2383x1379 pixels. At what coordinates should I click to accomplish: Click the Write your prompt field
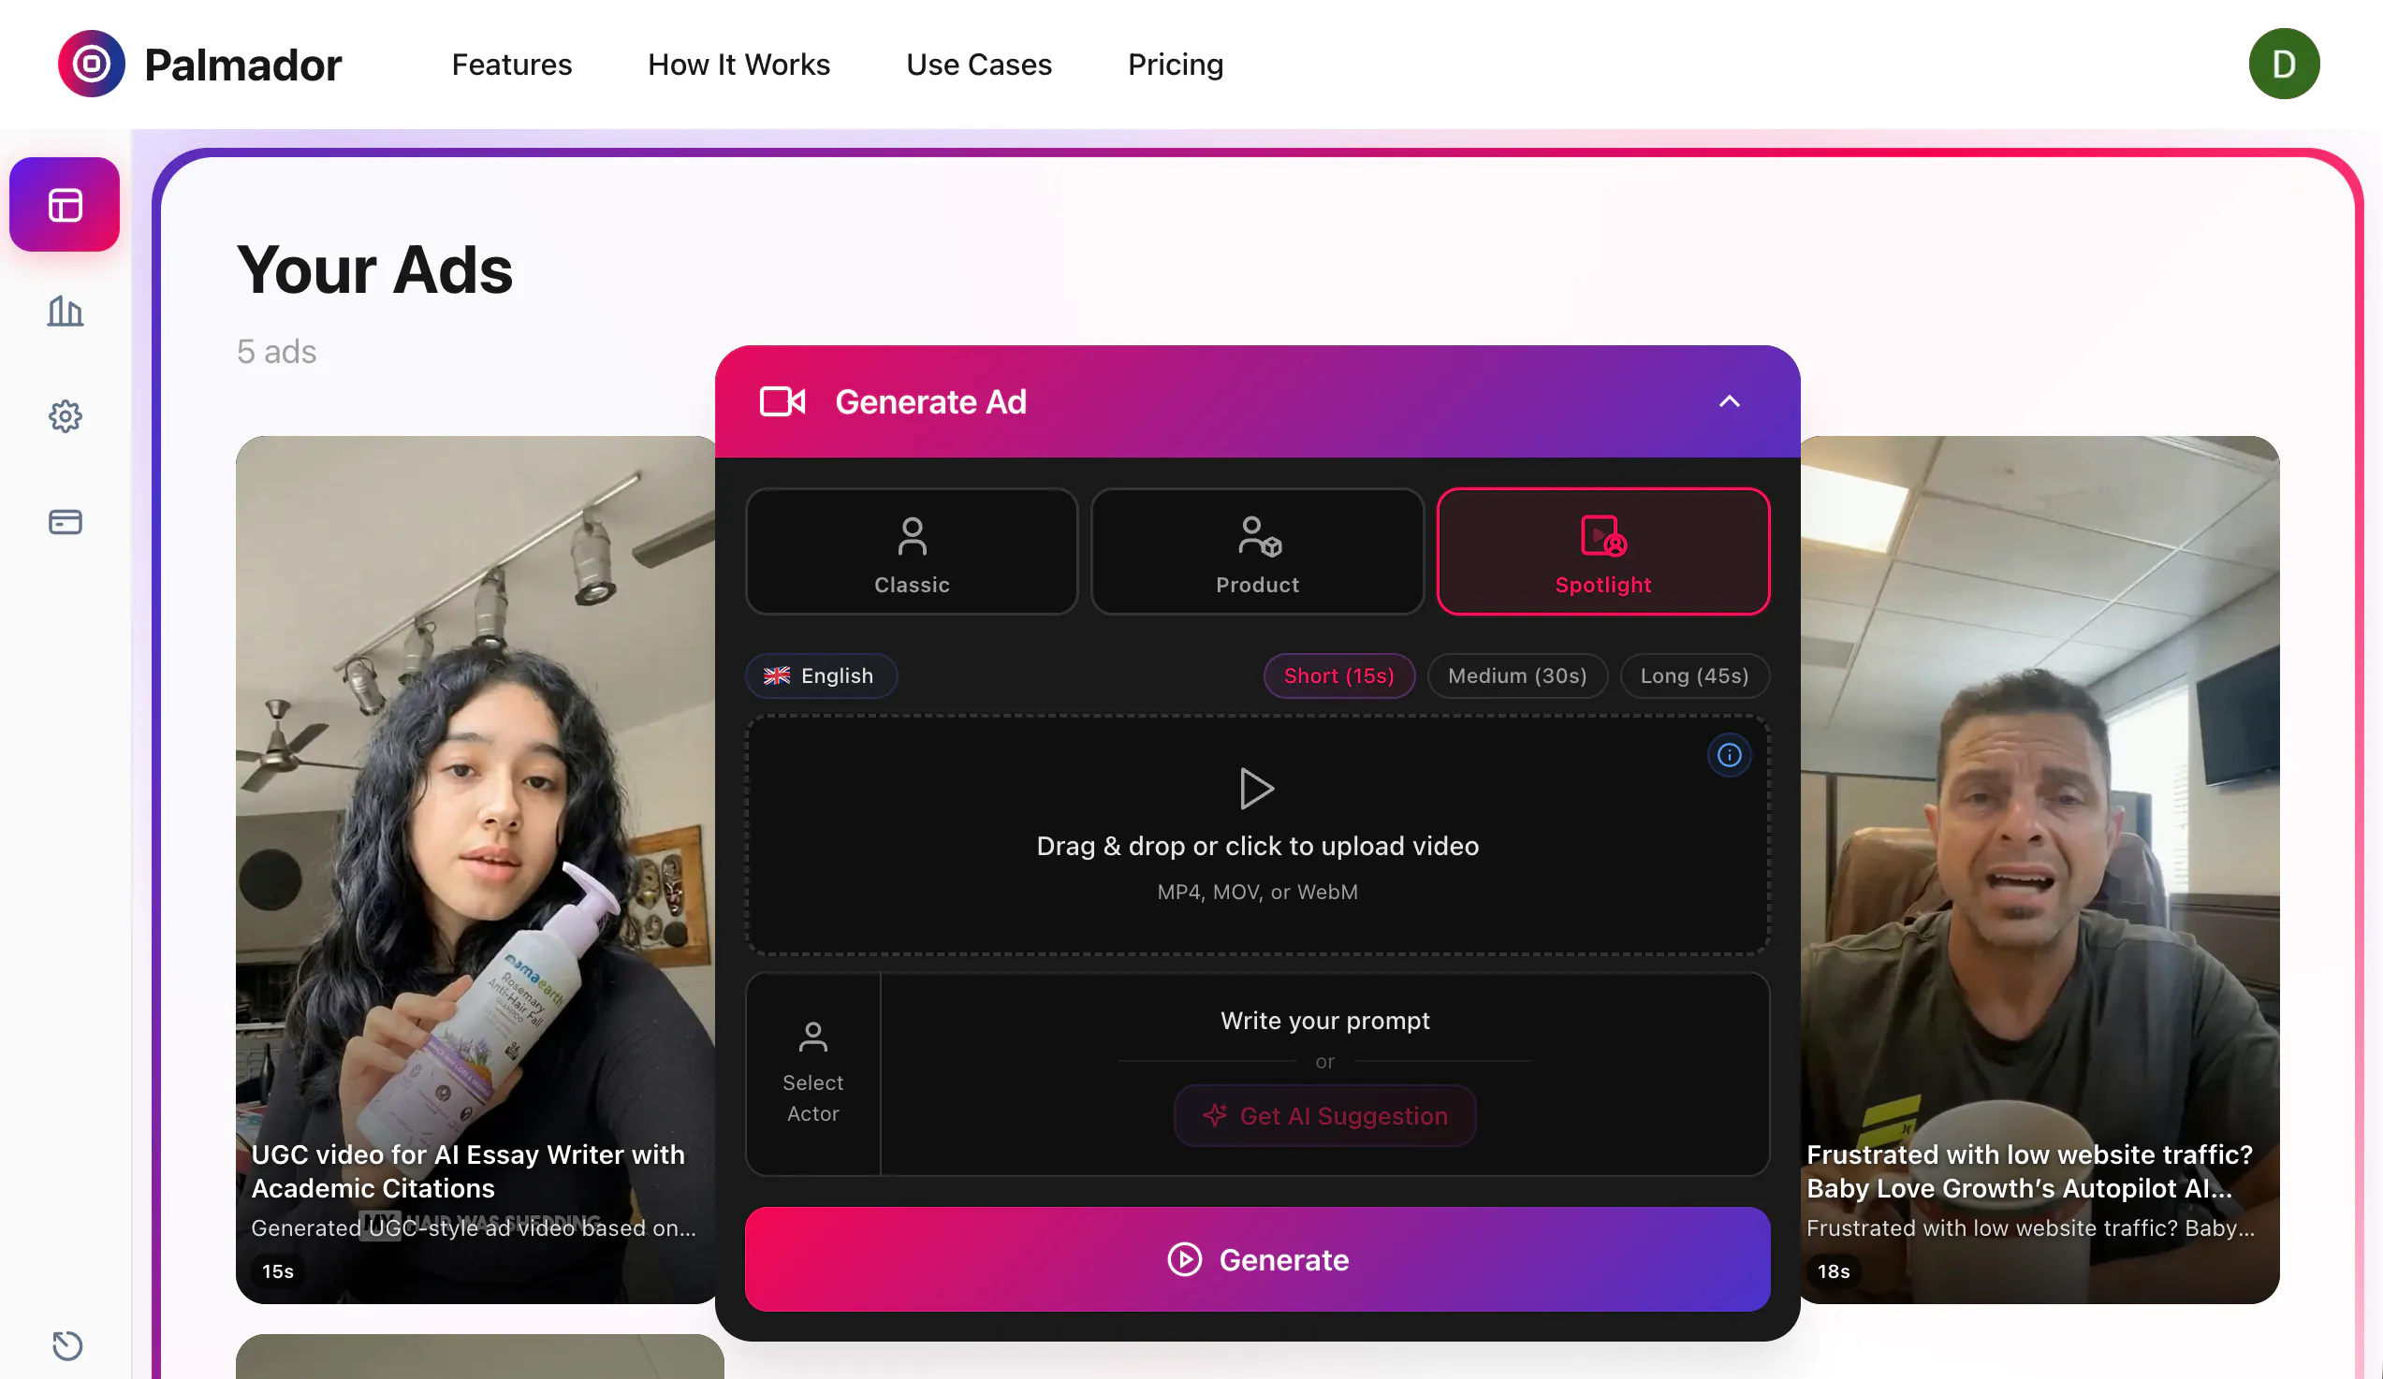[1324, 1021]
